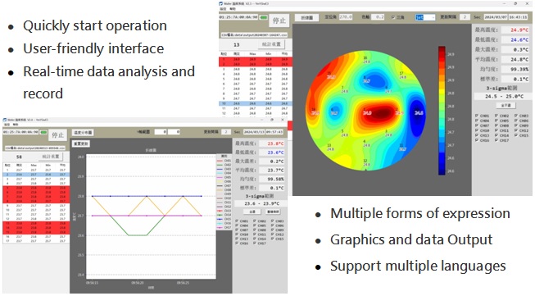535x296 pixels.
Task: Toggle the CH01 checkbox in contour window
Action: click(477, 116)
